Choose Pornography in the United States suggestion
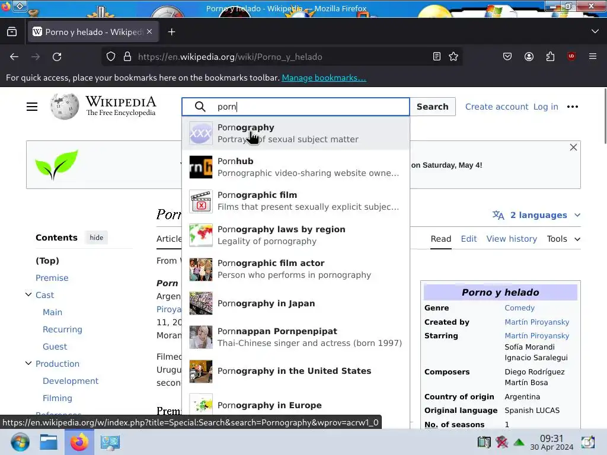Screen dimensions: 607x455 click(x=296, y=371)
